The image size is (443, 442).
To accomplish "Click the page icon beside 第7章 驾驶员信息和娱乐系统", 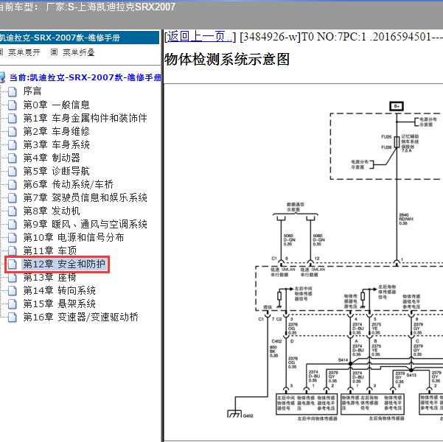I will tap(12, 197).
